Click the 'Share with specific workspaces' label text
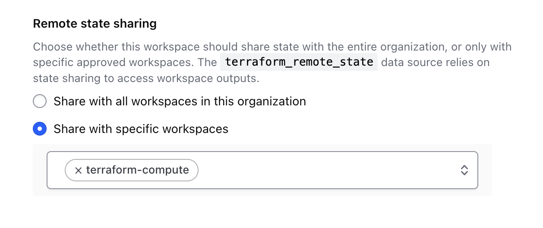 pyautogui.click(x=141, y=129)
